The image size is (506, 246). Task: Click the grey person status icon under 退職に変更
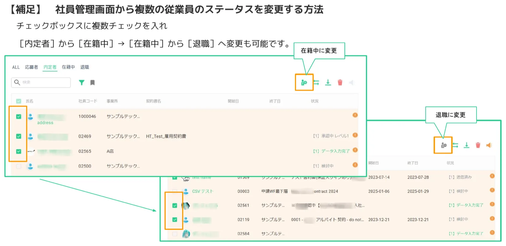(444, 145)
